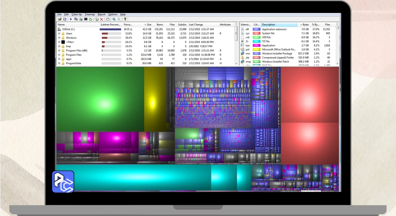This screenshot has width=396, height=216.
Task: Open the Treemap menu
Action: click(x=90, y=15)
